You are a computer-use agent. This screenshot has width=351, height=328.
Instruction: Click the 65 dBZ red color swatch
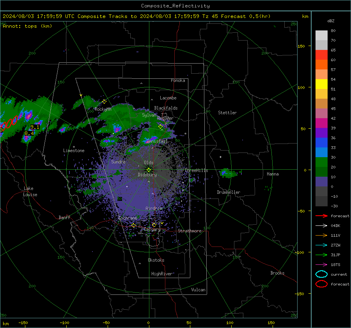click(321, 55)
